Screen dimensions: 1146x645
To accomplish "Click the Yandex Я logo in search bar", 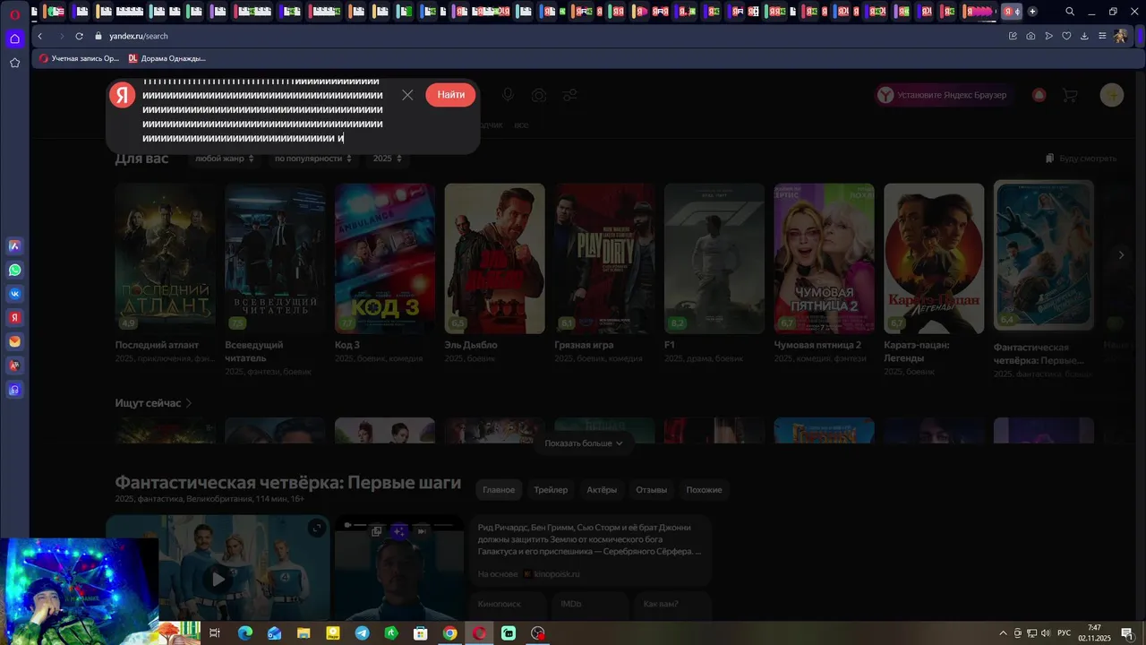I will click(x=123, y=95).
